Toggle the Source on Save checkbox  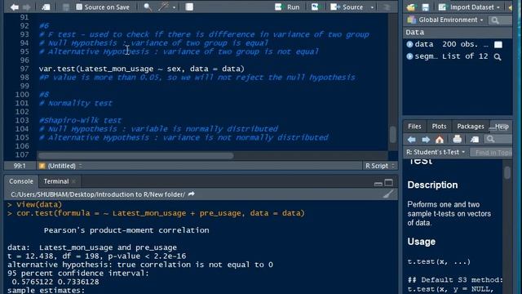pos(79,7)
